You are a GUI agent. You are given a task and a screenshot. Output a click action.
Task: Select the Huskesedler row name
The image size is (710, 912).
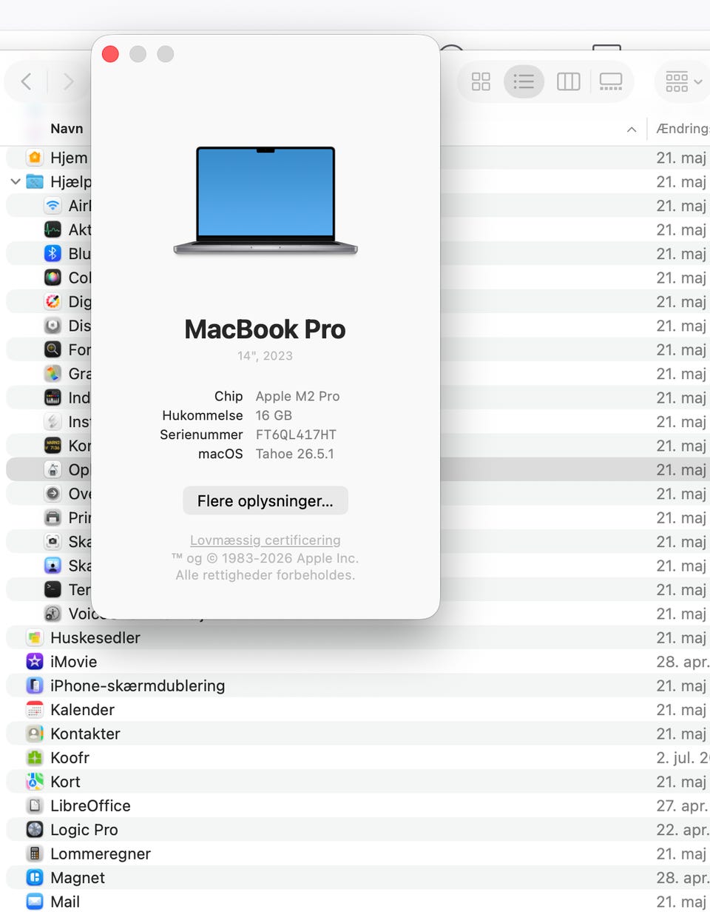point(95,637)
